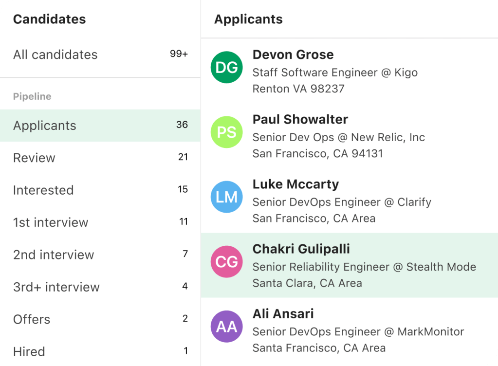Click Devon Grose's green DG avatar
498x366 pixels.
coord(226,67)
